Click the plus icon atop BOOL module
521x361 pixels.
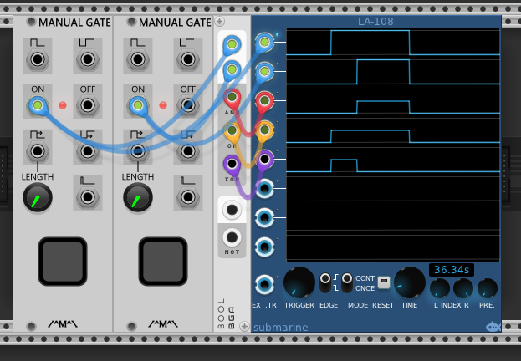[219, 22]
